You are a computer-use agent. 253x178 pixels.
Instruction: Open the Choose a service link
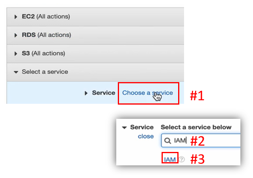pyautogui.click(x=147, y=93)
